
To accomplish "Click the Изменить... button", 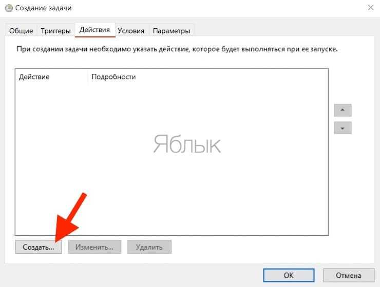I will pyautogui.click(x=94, y=247).
